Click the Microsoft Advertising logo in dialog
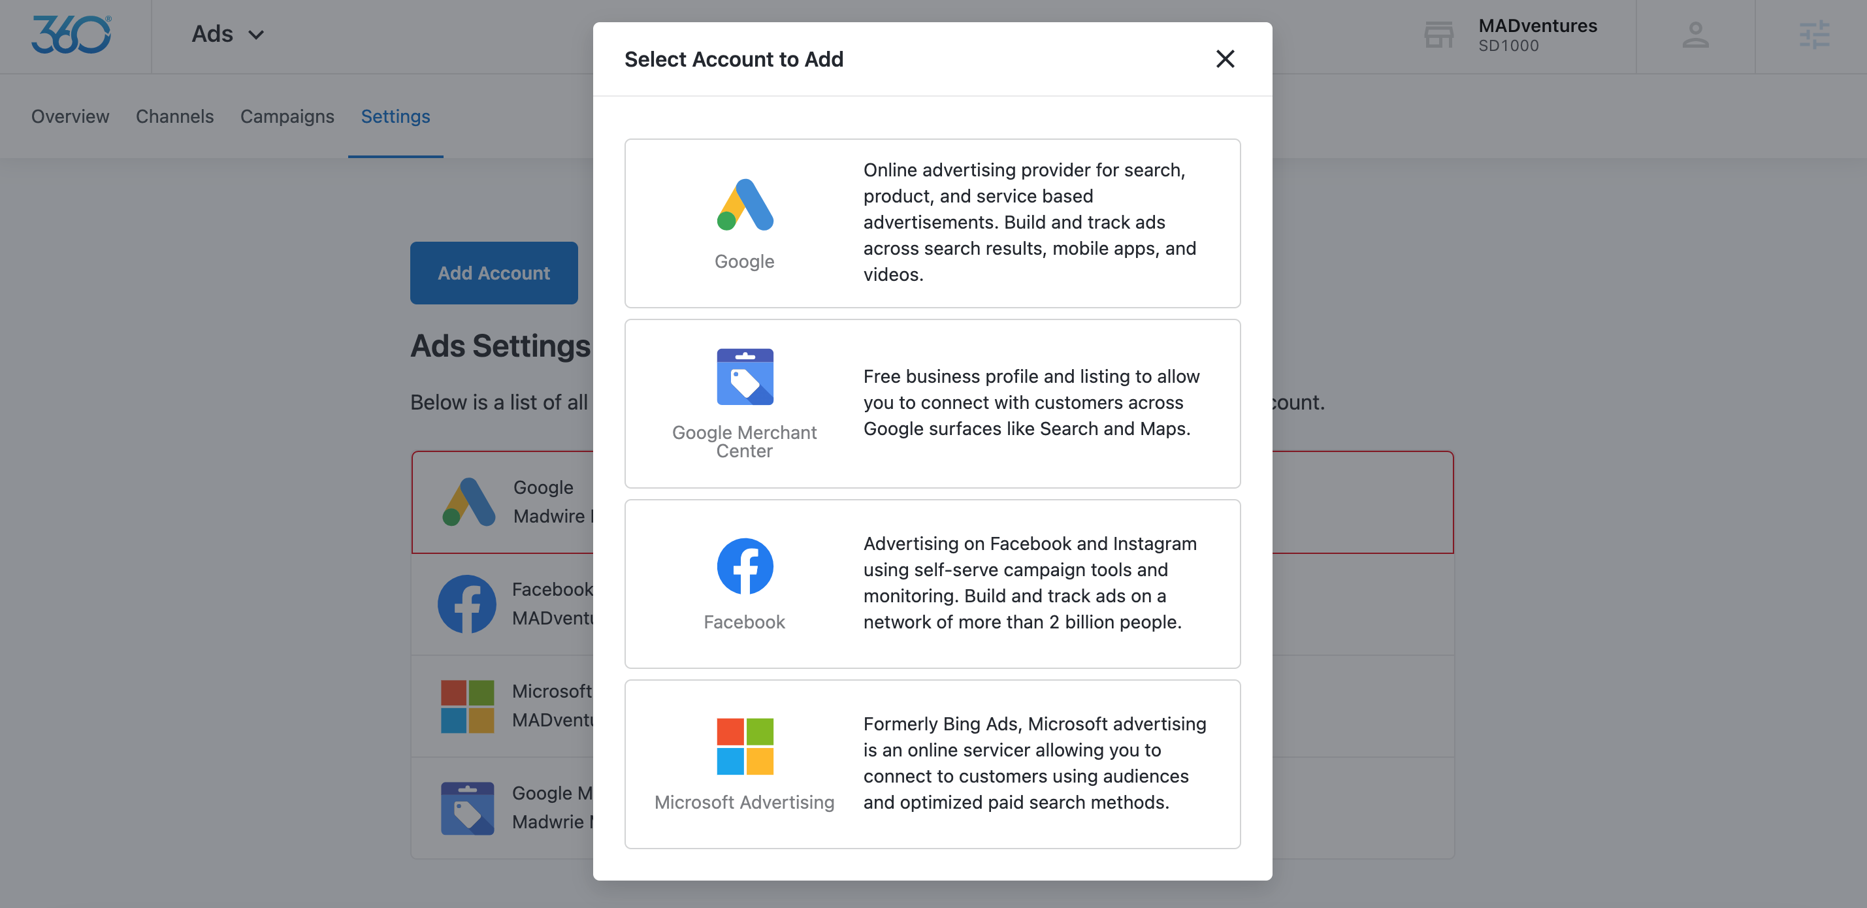This screenshot has width=1867, height=908. [744, 747]
